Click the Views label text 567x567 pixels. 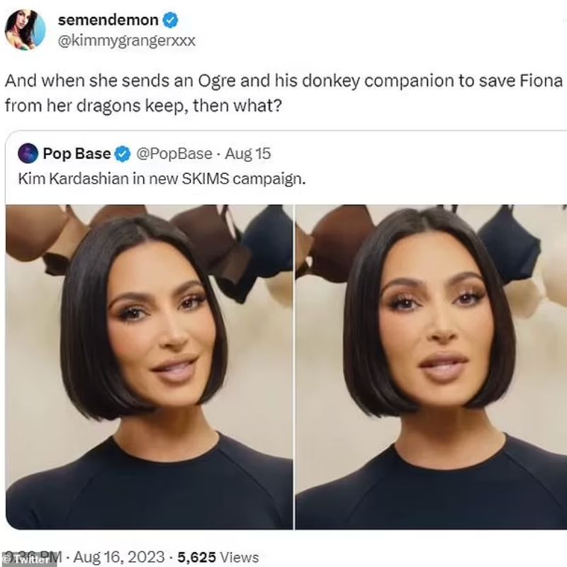240,557
